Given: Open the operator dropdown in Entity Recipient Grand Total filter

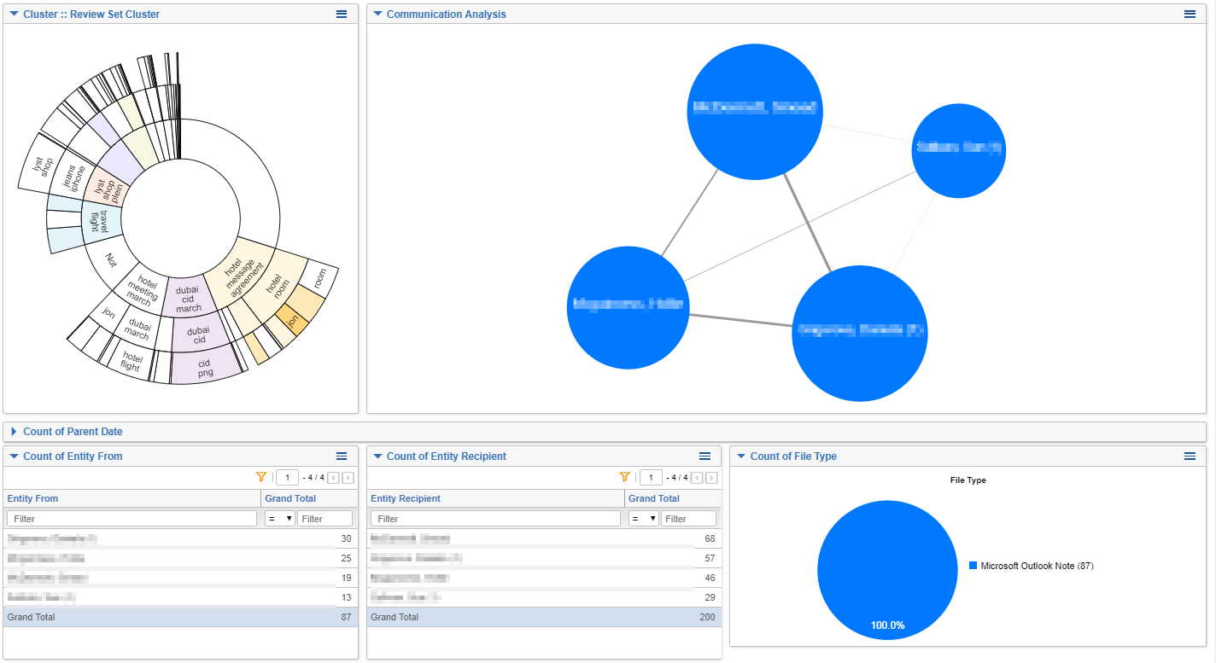Looking at the screenshot, I should (643, 519).
